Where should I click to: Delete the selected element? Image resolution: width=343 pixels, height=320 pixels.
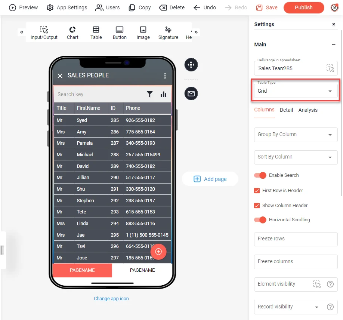tap(172, 7)
